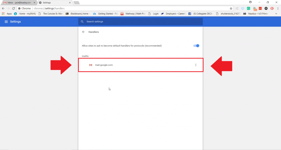The width and height of the screenshot is (281, 150).
Task: Open more actions for mail.google.com
Action: (x=196, y=65)
